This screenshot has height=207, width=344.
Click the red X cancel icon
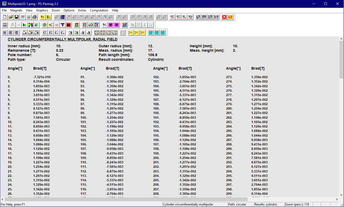pyautogui.click(x=224, y=17)
